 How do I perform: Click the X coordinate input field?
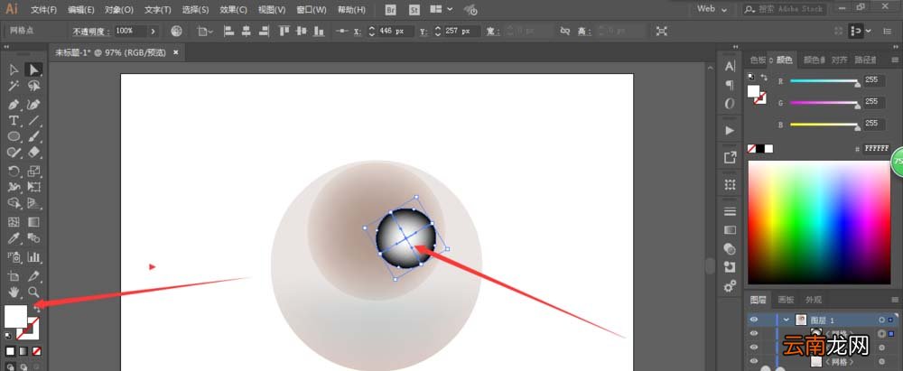396,31
